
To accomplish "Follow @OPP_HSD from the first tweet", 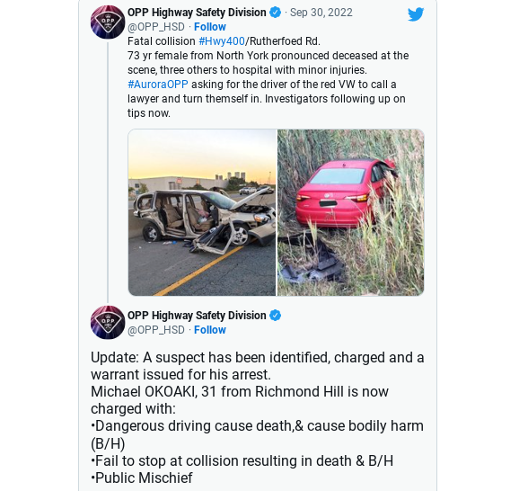I will pos(210,27).
